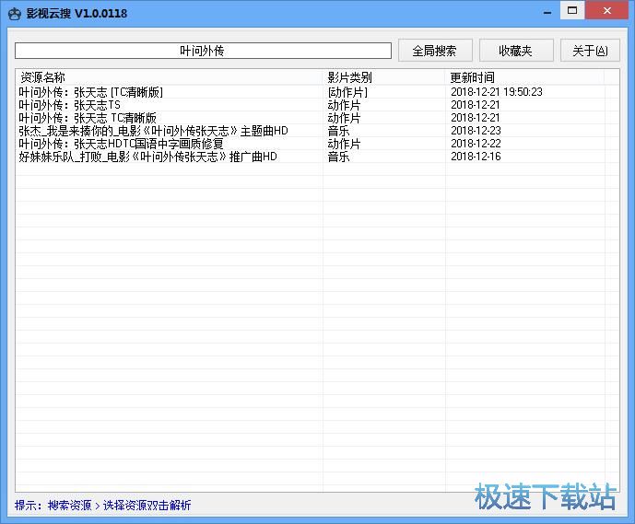
Task: Open the 收藏夹 favorites button
Action: click(516, 51)
